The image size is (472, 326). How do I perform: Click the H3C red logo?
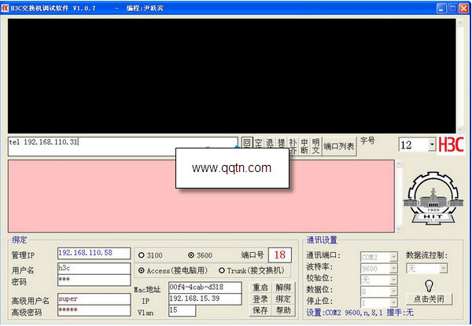tap(451, 145)
